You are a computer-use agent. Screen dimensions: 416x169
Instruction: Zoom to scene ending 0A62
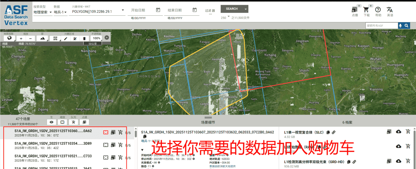pyautogui.click(x=106, y=132)
